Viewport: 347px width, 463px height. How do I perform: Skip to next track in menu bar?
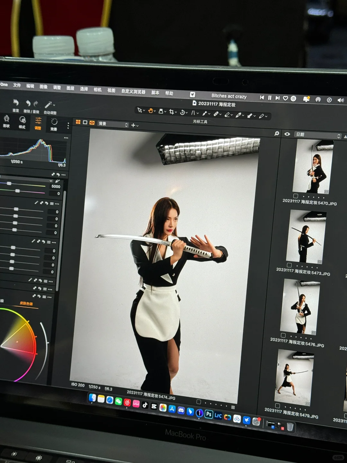tap(277, 98)
